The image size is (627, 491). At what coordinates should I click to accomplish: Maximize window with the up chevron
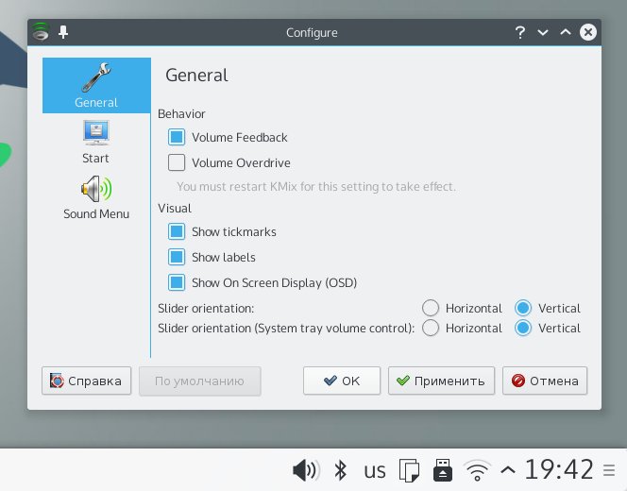(565, 32)
